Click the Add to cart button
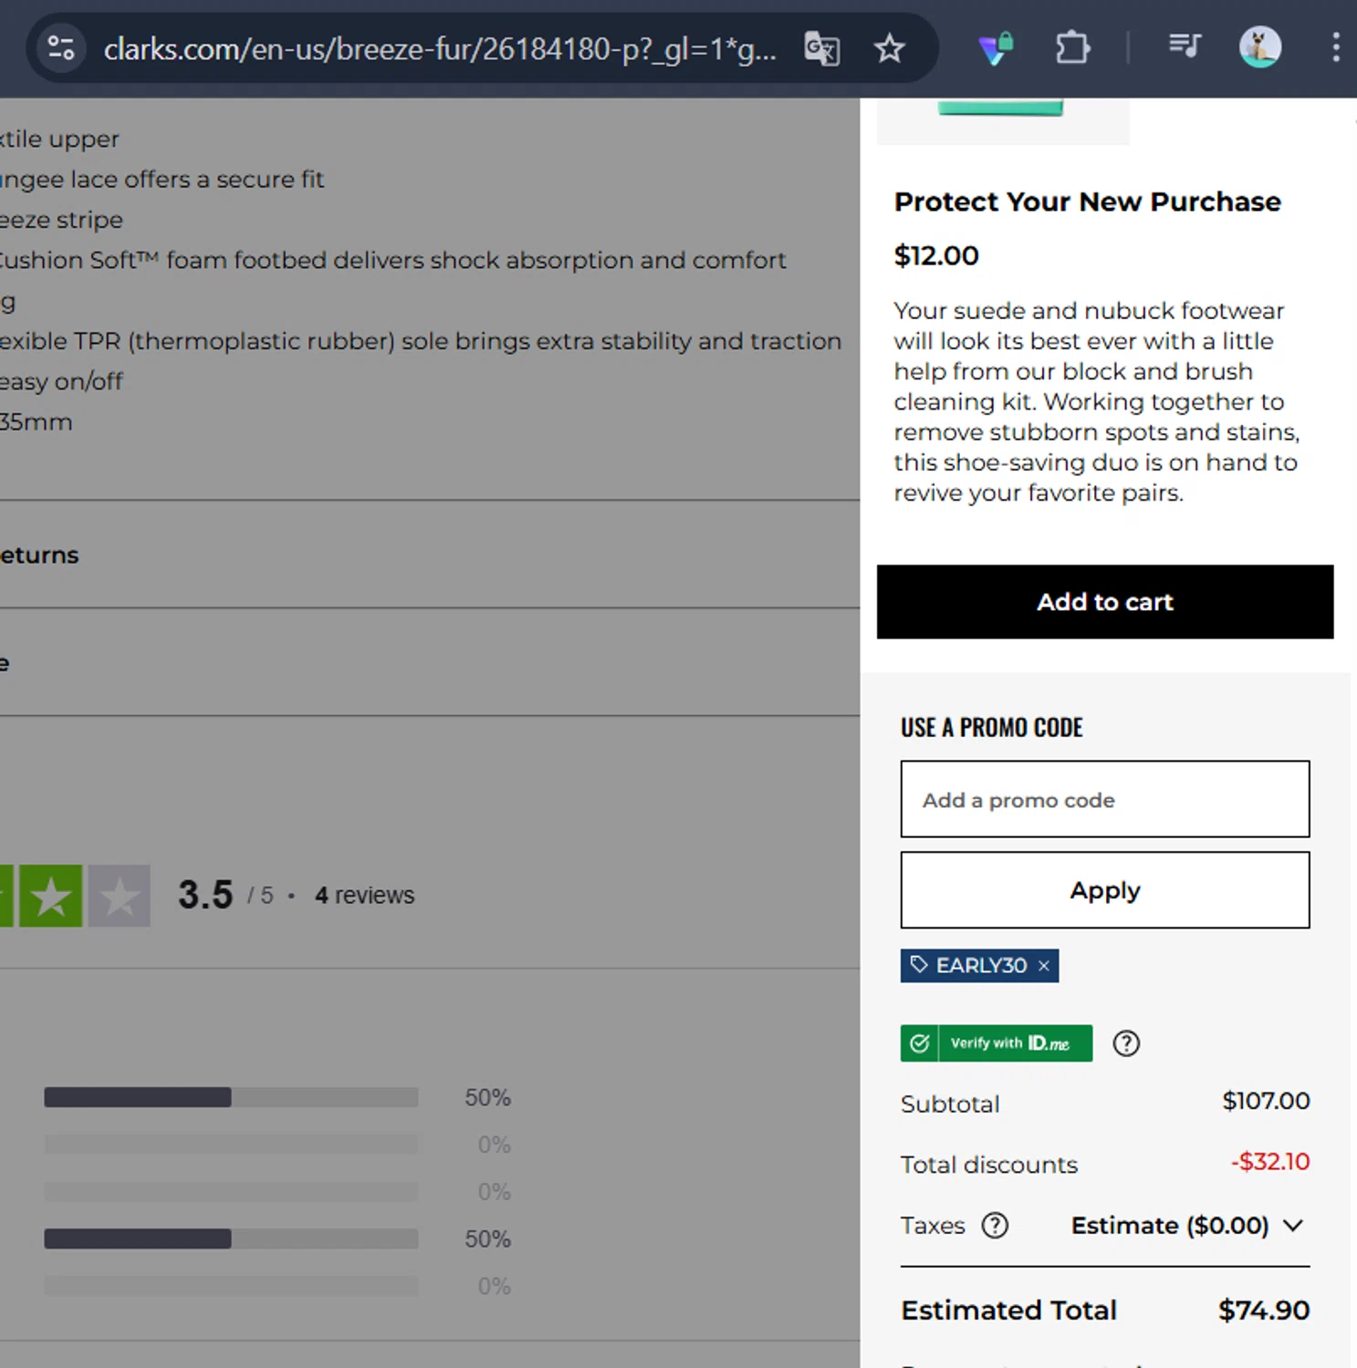 (1104, 602)
